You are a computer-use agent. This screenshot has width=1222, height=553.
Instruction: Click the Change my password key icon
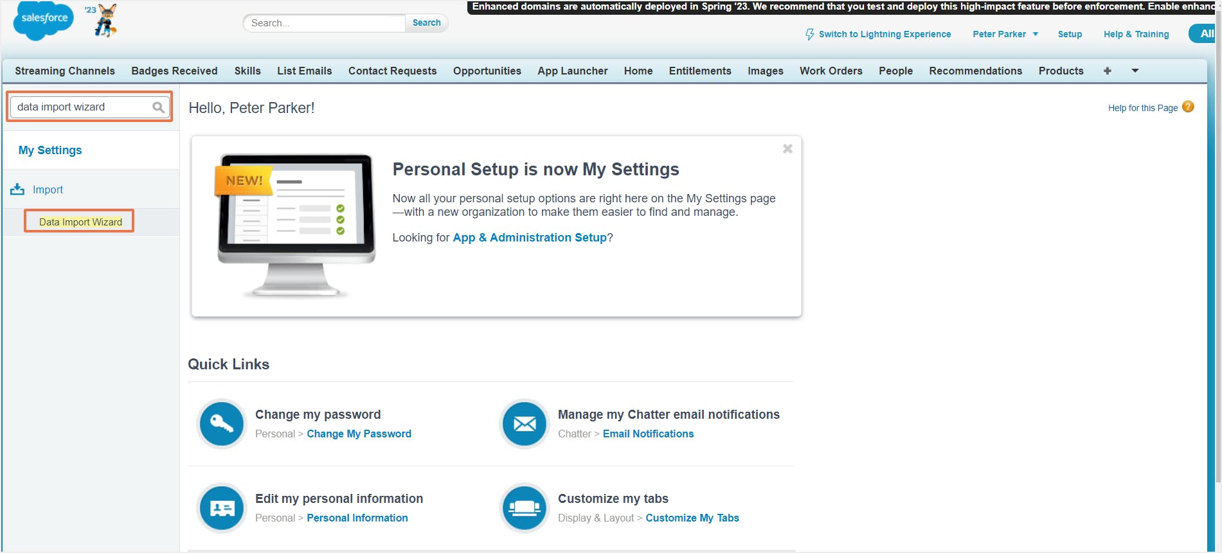pyautogui.click(x=222, y=423)
